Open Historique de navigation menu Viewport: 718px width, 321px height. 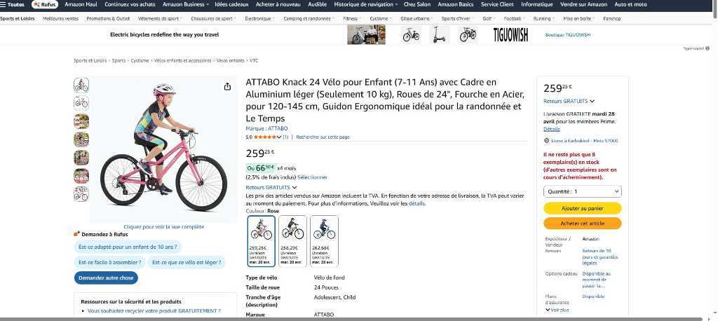365,4
